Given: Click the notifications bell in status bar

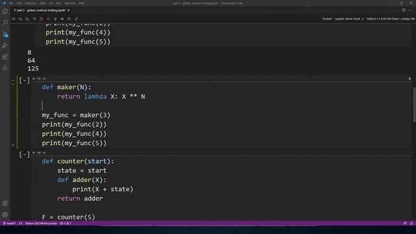Looking at the screenshot, I should (411, 223).
